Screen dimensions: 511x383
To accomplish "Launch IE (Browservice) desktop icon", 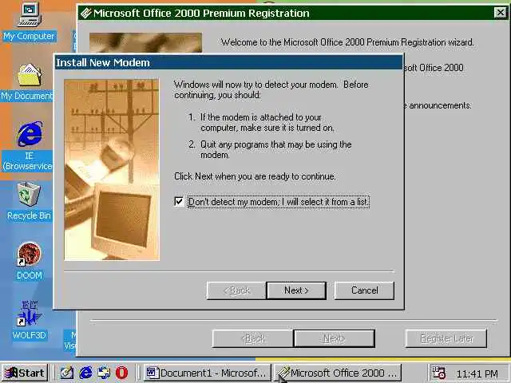I will (x=30, y=134).
